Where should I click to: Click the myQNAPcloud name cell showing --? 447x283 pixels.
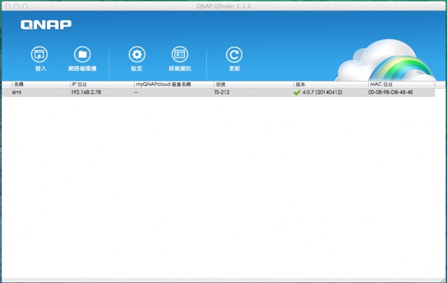point(136,93)
